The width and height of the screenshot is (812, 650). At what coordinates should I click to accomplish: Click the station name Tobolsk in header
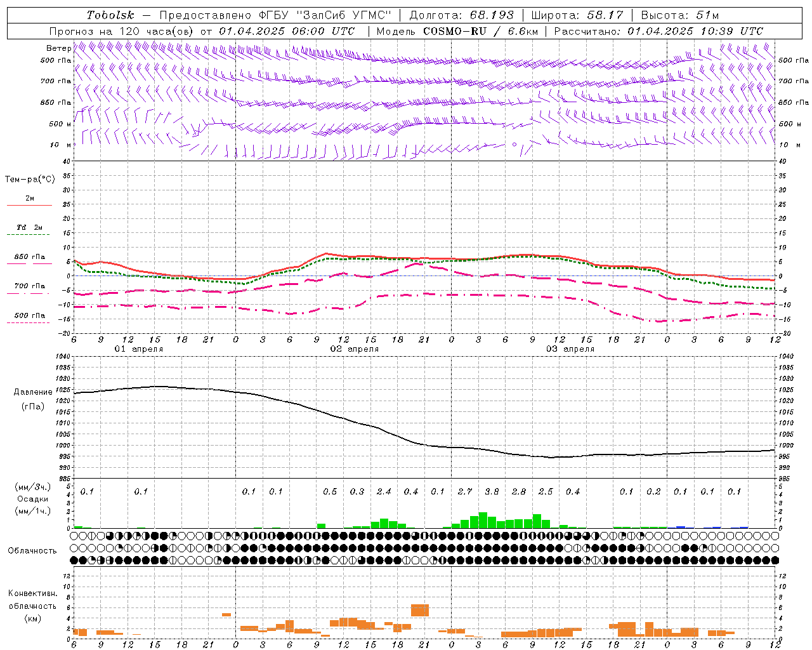(x=110, y=15)
